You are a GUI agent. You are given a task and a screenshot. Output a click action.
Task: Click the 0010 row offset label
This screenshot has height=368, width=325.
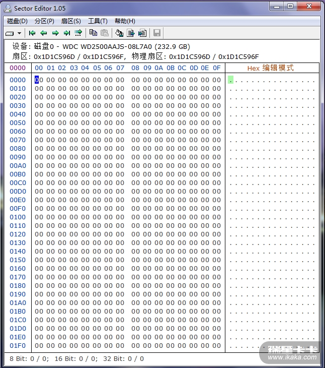[x=18, y=88]
